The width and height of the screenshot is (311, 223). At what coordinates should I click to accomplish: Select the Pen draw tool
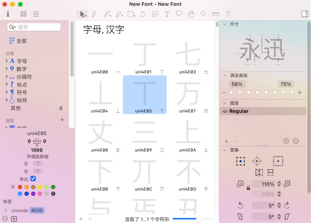coord(94,14)
